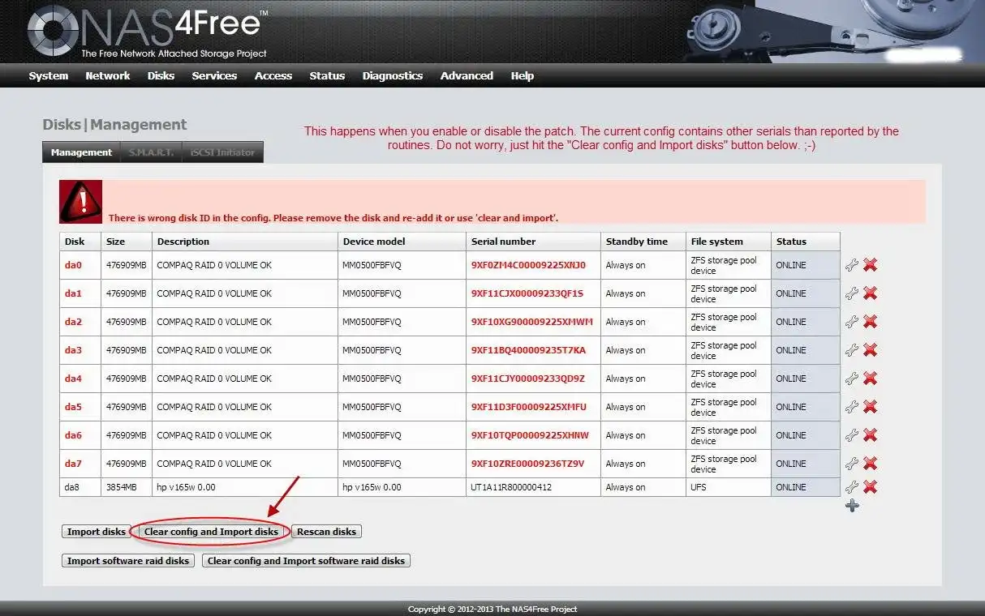The height and width of the screenshot is (616, 985).
Task: Edit disk da4 with wrench icon
Action: tap(851, 379)
